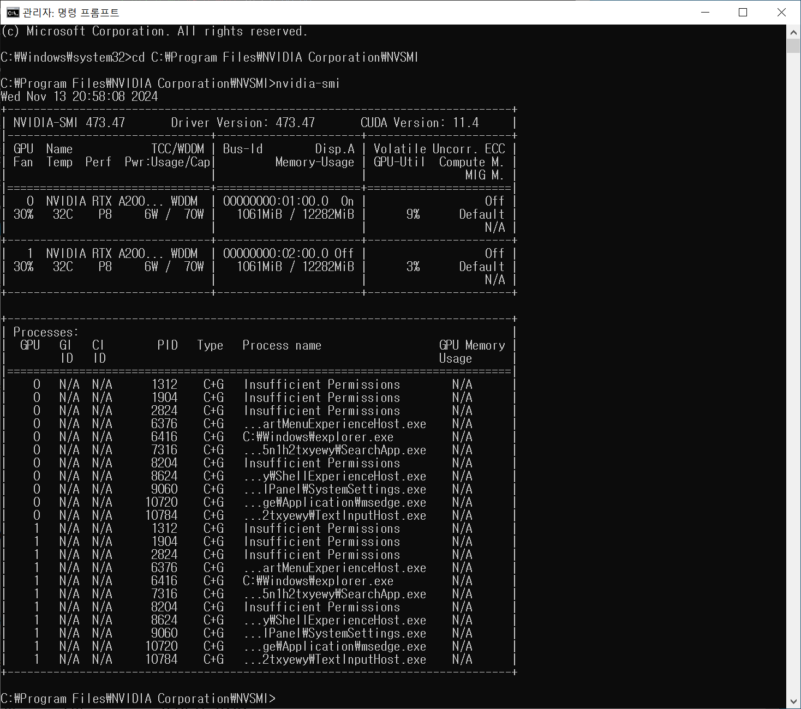The height and width of the screenshot is (709, 801).
Task: Click the 'nvidia-smi' command text
Action: click(308, 83)
